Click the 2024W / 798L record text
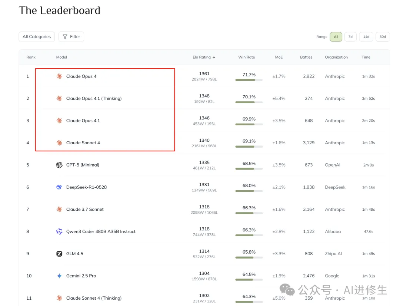Viewport: 400px width, 306px height. (x=204, y=79)
